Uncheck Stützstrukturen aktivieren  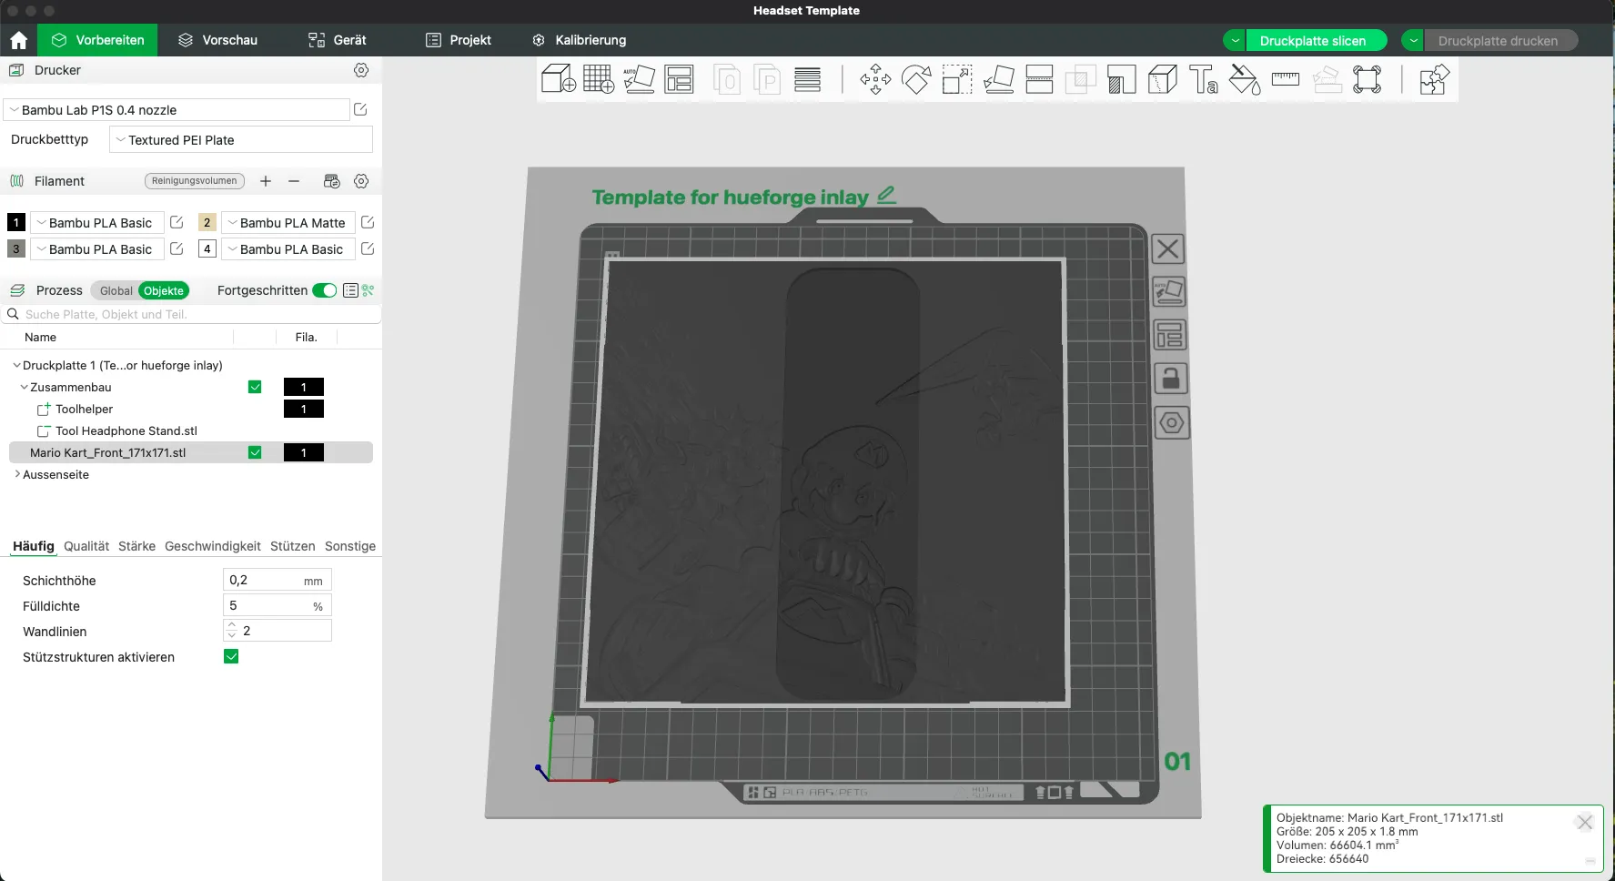tap(231, 656)
